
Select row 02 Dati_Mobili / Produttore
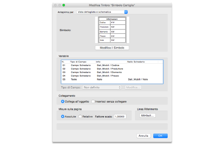(112, 69)
